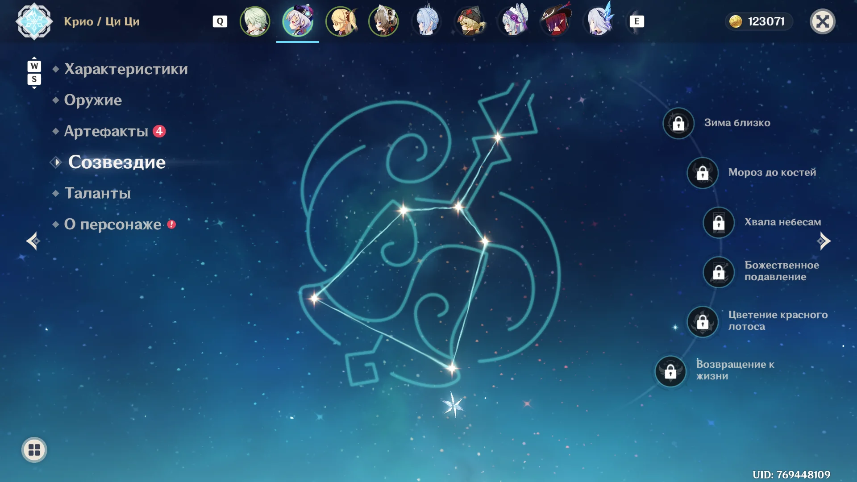The height and width of the screenshot is (482, 857).
Task: View the lock icon for "Возвращение к жизни"
Action: click(670, 371)
